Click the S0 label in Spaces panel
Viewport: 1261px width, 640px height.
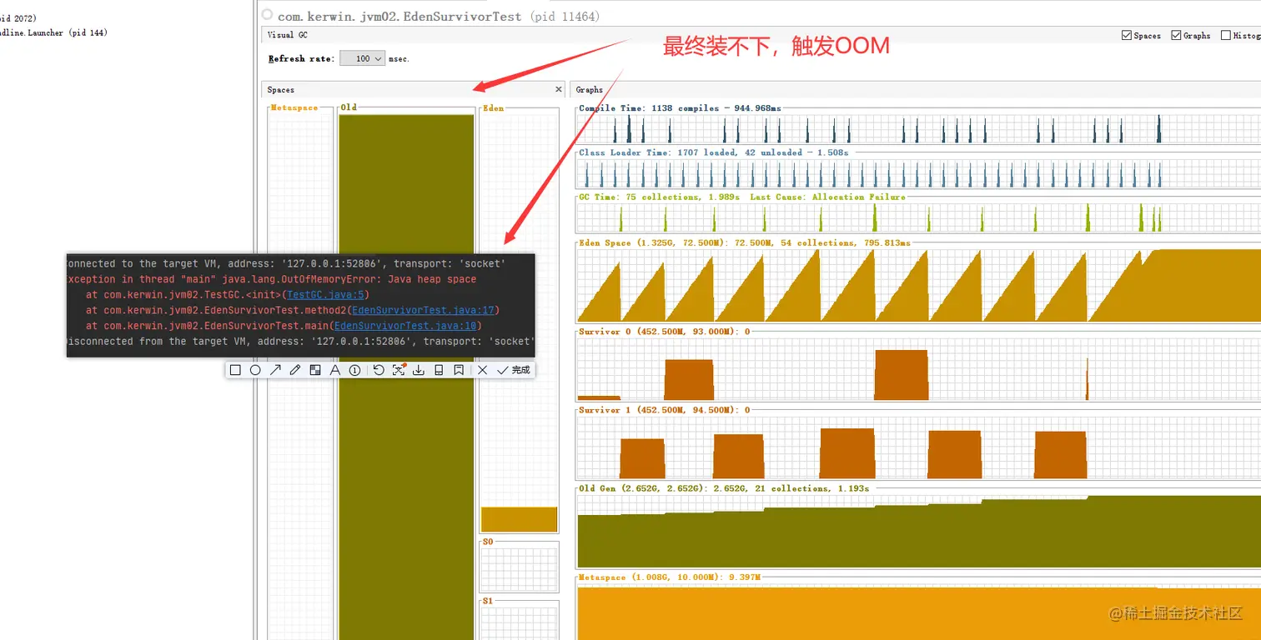coord(489,542)
